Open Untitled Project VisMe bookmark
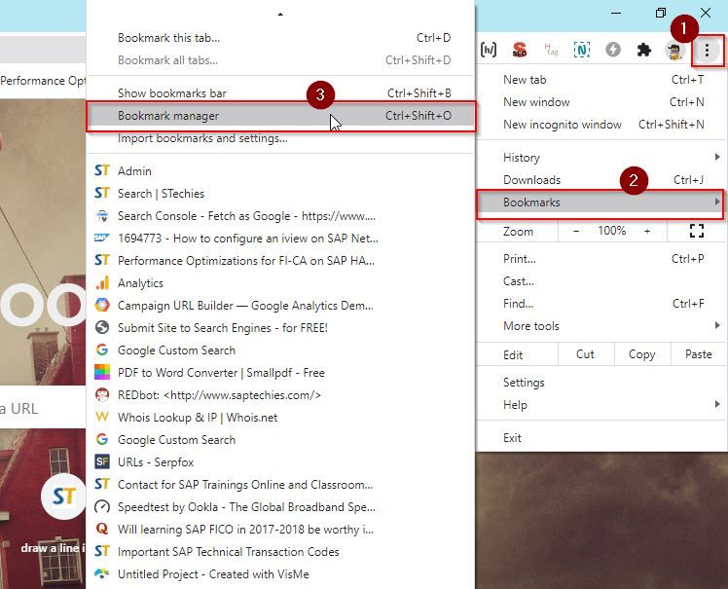 280,574
